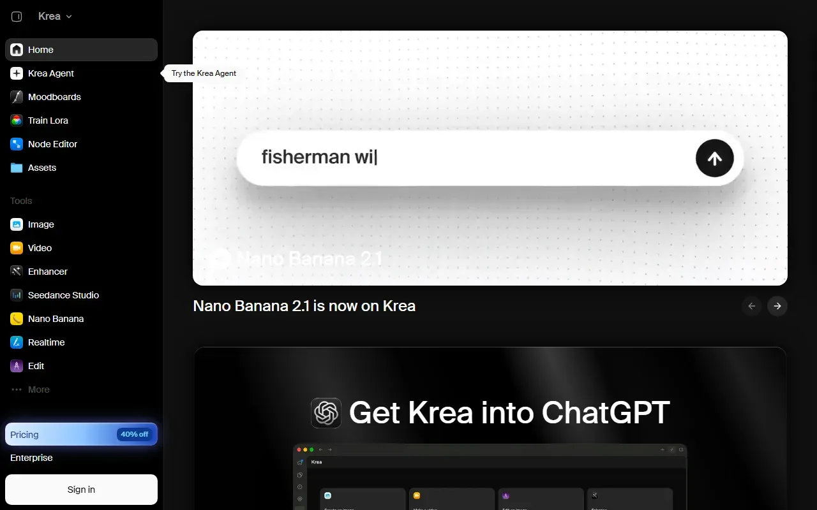Viewport: 817px width, 510px height.
Task: Click the "Try the Krea Agent" tooltip
Action: (202, 73)
